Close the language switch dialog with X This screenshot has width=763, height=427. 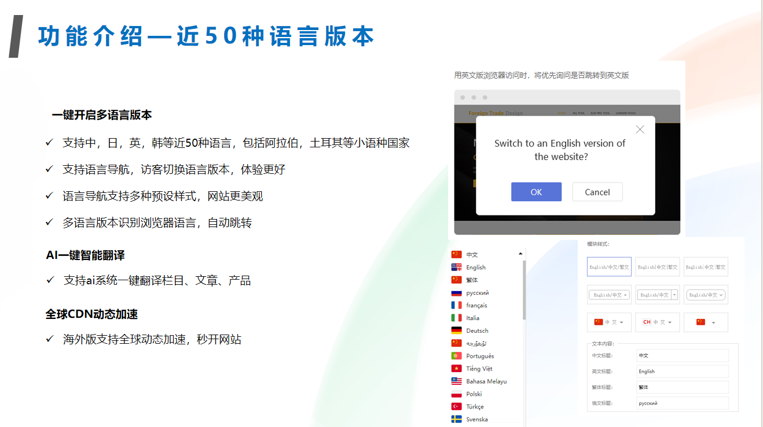point(640,129)
